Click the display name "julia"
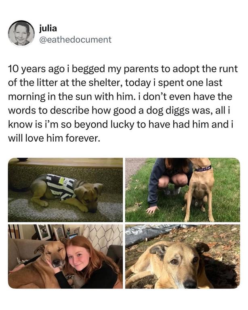248x310 pixels. tap(48, 29)
